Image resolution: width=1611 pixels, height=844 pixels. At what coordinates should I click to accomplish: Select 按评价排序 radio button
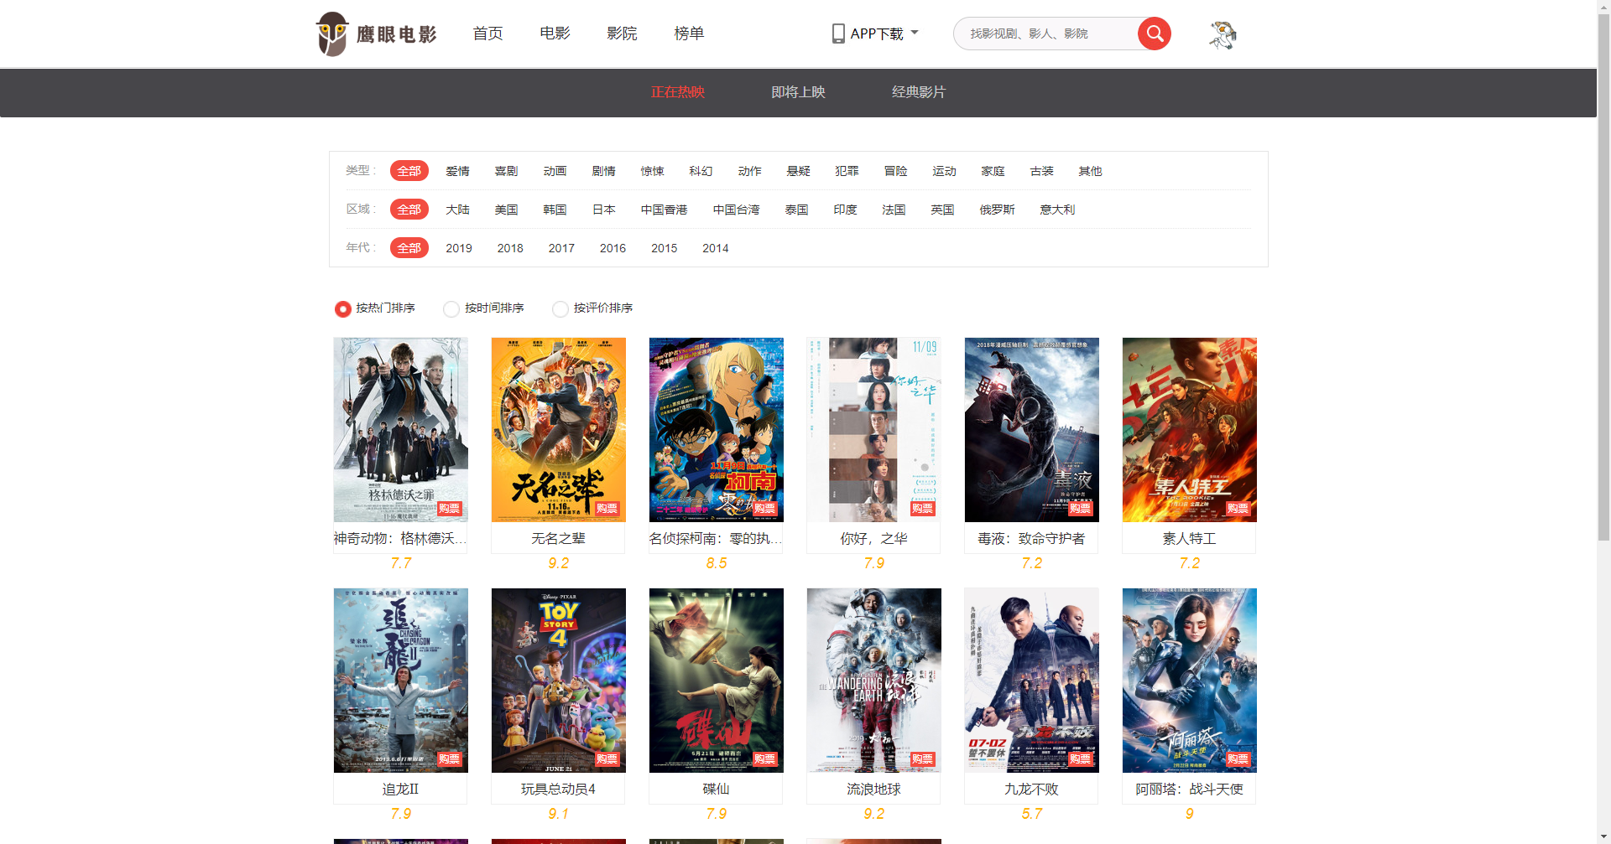(x=560, y=309)
